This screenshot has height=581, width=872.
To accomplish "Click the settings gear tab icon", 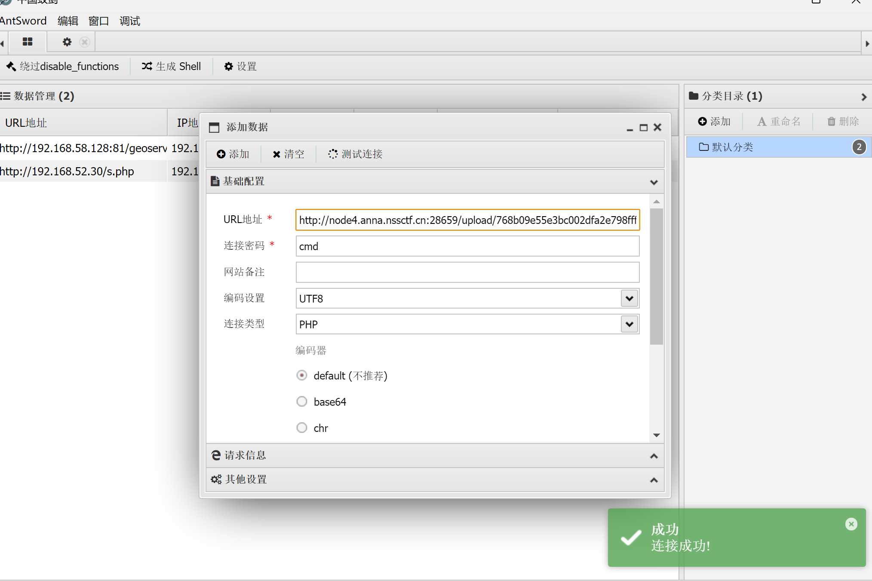I will [x=67, y=42].
